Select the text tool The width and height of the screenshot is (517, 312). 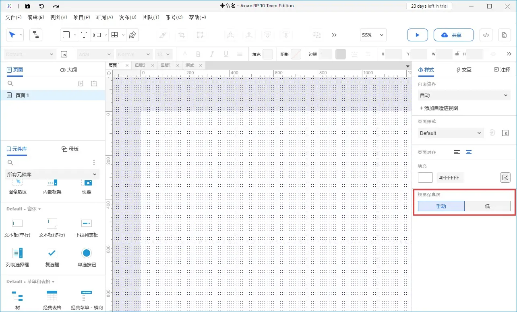pyautogui.click(x=84, y=35)
